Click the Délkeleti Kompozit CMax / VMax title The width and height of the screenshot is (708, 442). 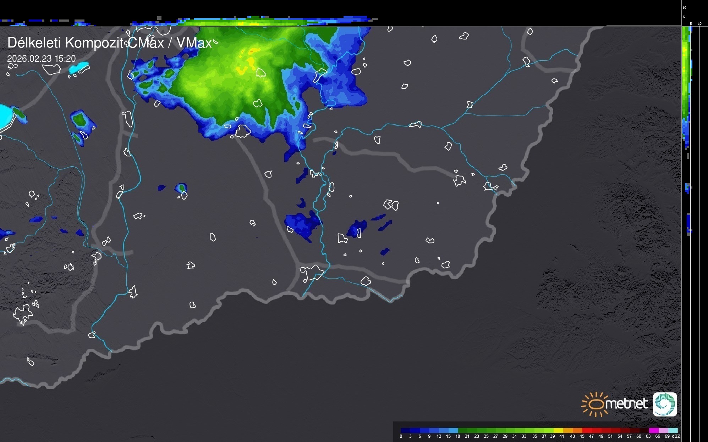109,43
